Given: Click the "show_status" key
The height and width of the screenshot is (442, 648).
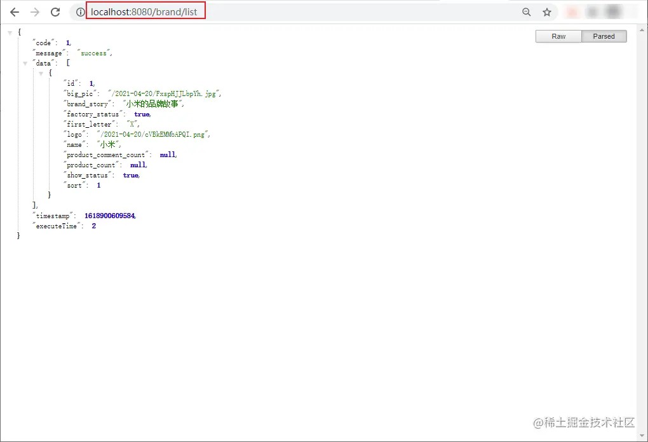Looking at the screenshot, I should (x=87, y=175).
